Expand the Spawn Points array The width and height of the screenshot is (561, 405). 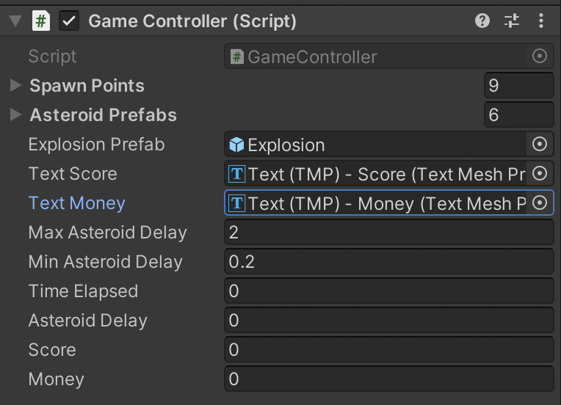point(15,86)
